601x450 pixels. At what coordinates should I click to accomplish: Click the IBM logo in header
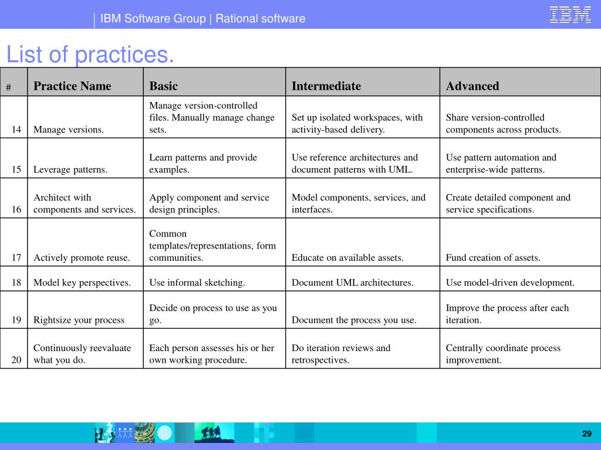tap(570, 15)
